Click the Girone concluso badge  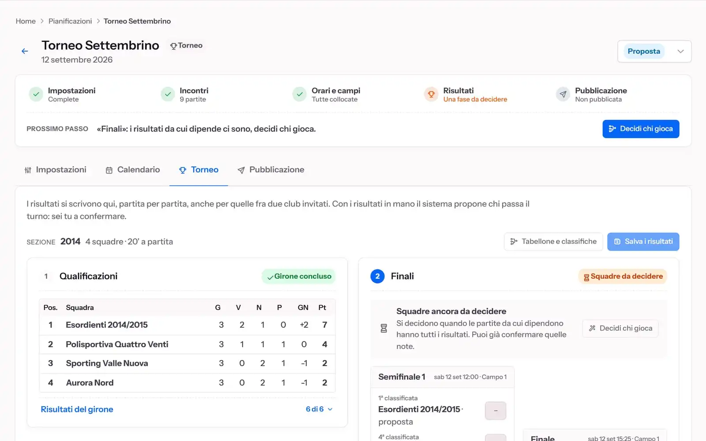(299, 277)
